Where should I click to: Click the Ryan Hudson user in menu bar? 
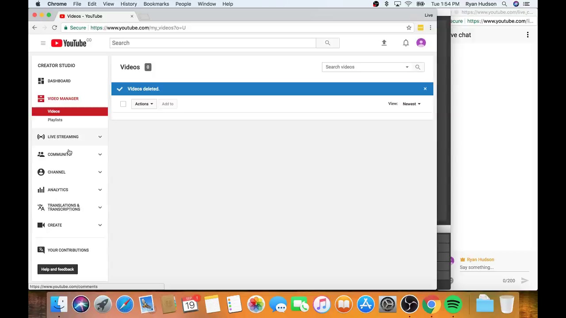[x=481, y=4]
